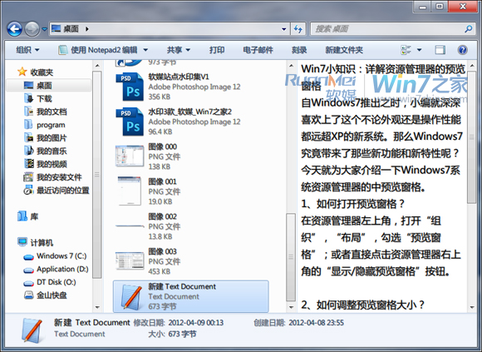Open DT Disk (O:) drive
The width and height of the screenshot is (482, 352).
click(x=50, y=282)
